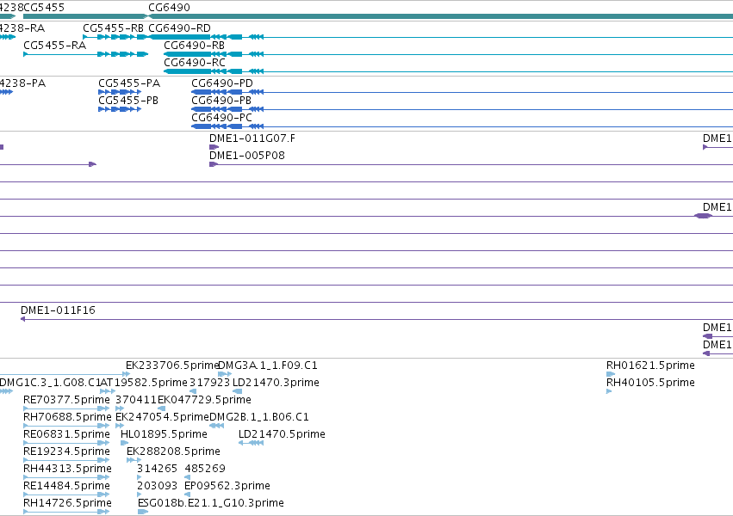Select EST LD21470.3prime
The width and height of the screenshot is (733, 516).
(238, 391)
